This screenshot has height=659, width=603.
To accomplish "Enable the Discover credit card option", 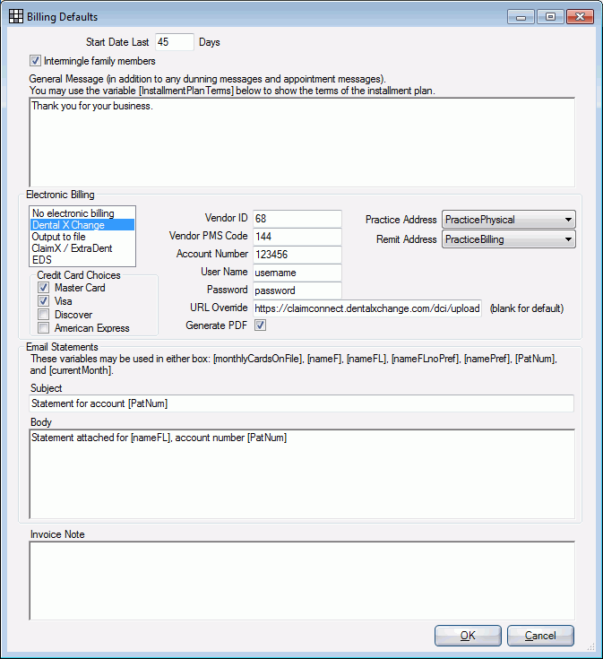I will (x=43, y=315).
